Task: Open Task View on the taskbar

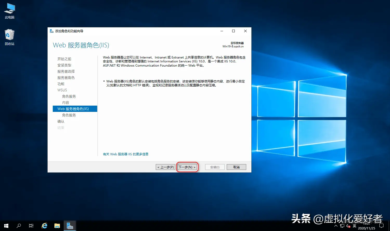Action: click(31, 226)
